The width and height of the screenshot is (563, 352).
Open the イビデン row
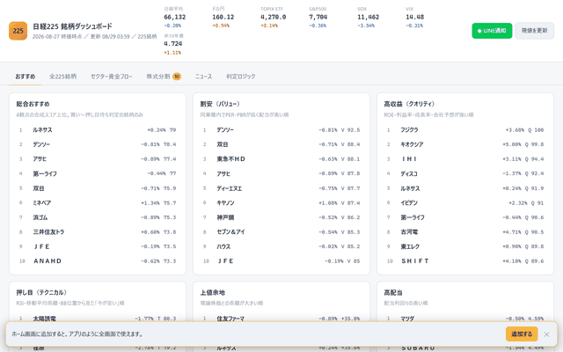[x=465, y=203]
